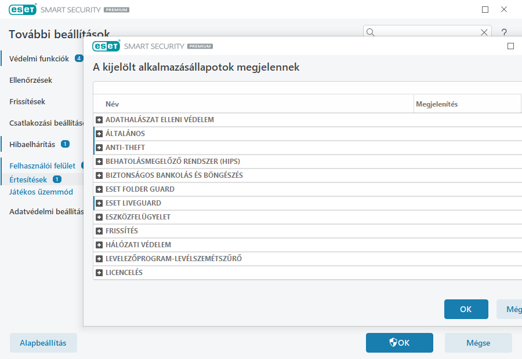Click the shield OK button in main window

399,343
